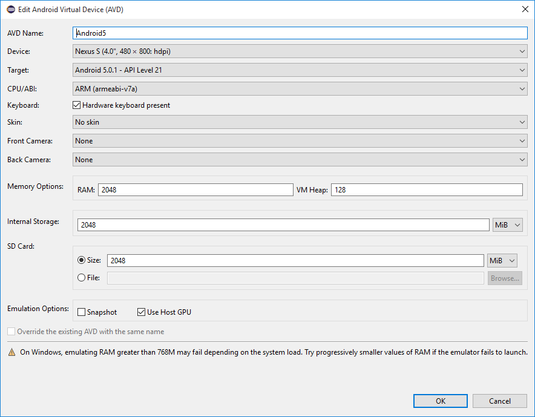The image size is (535, 417).
Task: Click the Internal Storage size field
Action: [283, 225]
